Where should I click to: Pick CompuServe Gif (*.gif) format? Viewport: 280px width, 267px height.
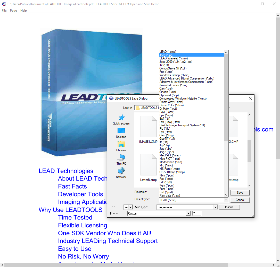(x=191, y=68)
